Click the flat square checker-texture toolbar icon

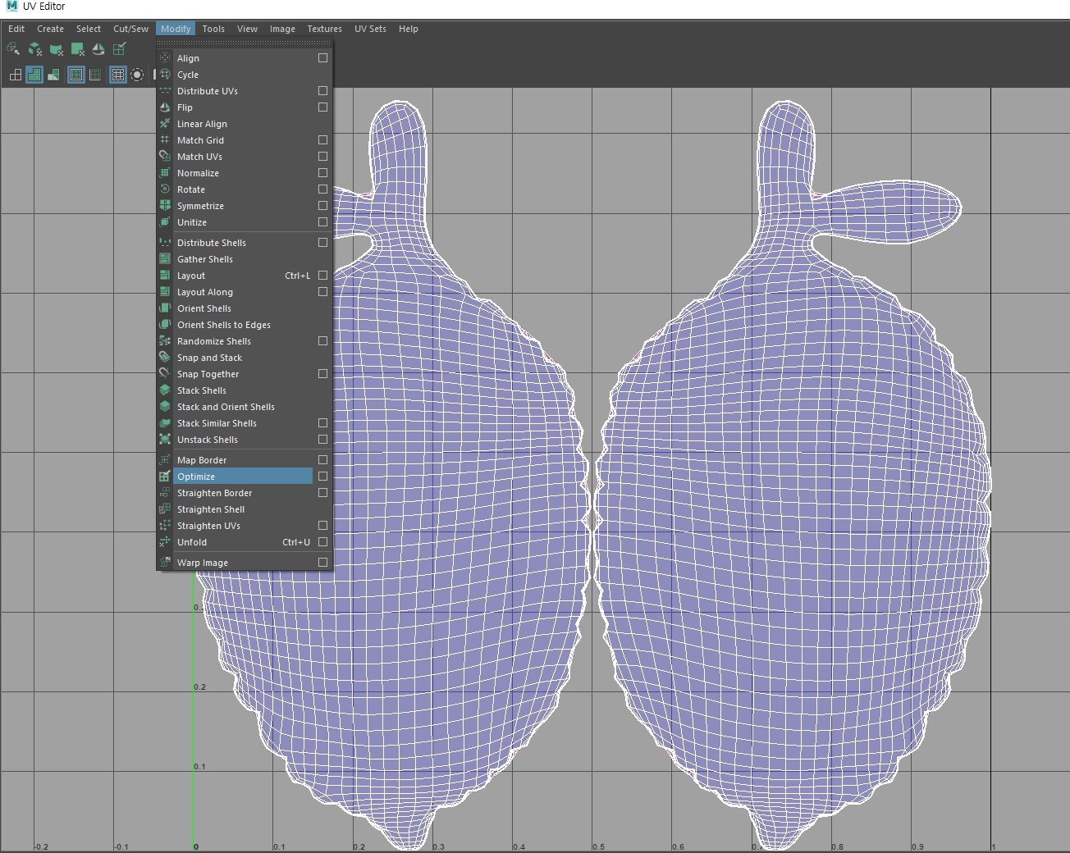pos(77,49)
